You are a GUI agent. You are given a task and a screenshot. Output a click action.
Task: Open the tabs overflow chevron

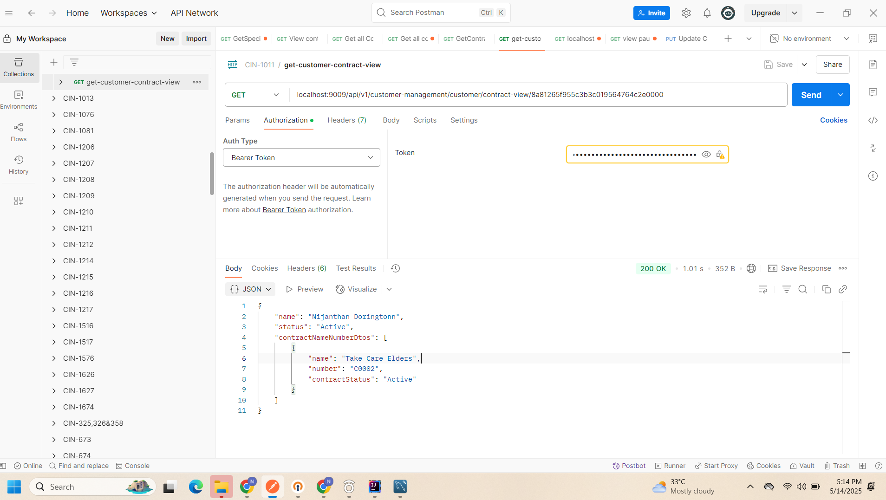(749, 39)
